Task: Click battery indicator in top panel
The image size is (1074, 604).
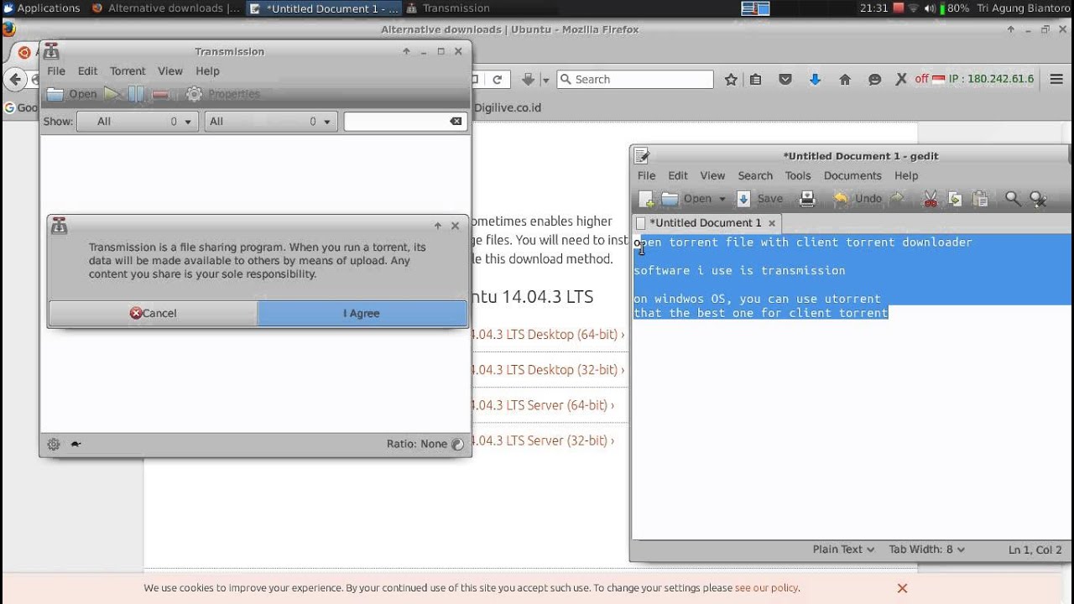Action: (x=955, y=8)
